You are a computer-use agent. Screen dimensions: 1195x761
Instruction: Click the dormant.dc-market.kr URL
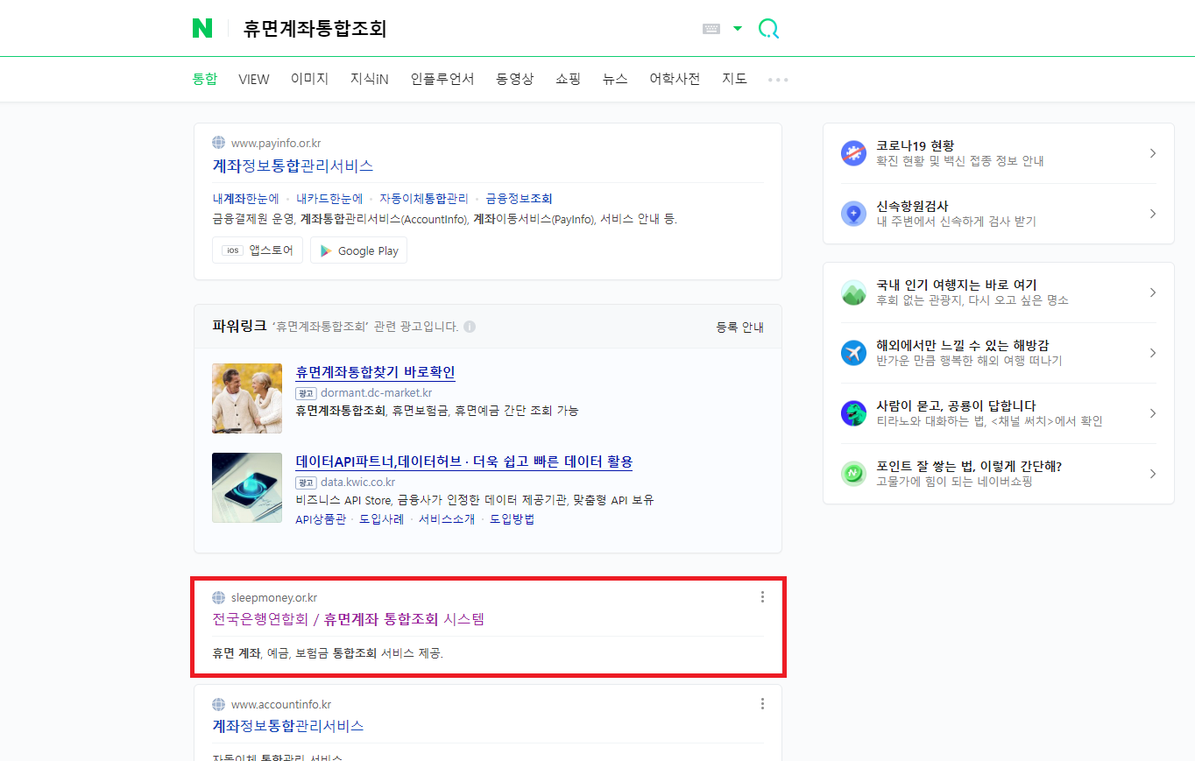tap(377, 392)
